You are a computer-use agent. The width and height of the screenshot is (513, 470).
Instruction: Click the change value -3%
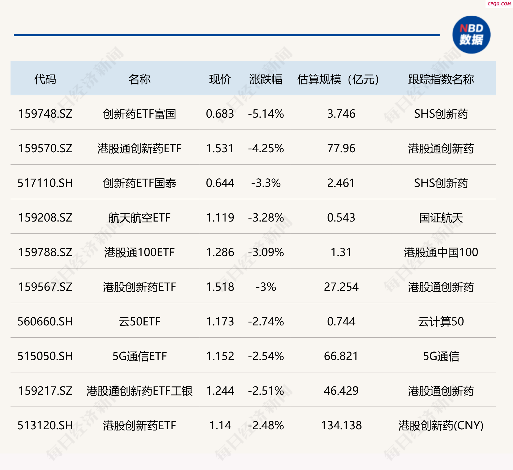266,287
